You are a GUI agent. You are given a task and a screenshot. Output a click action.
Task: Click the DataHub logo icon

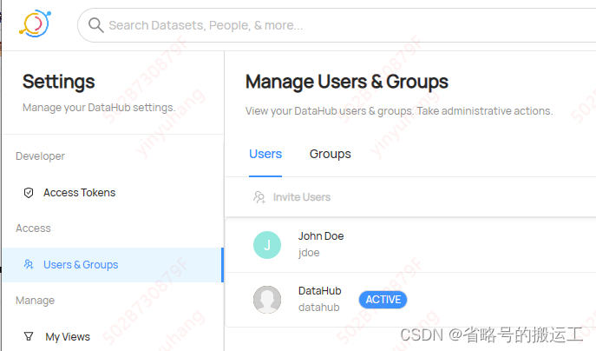coord(35,24)
